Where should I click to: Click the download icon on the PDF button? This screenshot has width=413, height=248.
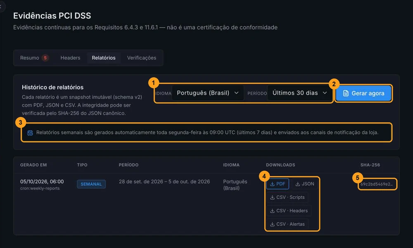tap(272, 184)
